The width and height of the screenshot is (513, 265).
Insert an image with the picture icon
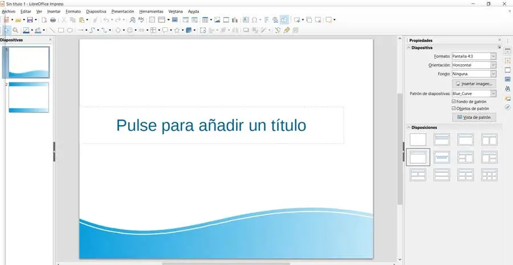point(217,20)
